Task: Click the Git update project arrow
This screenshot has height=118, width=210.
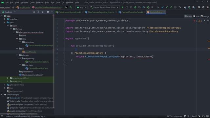Action: tap(162, 7)
